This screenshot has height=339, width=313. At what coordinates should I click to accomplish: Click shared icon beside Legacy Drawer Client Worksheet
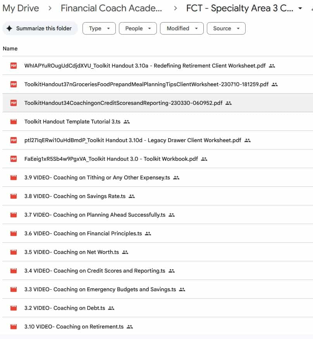[x=248, y=140]
